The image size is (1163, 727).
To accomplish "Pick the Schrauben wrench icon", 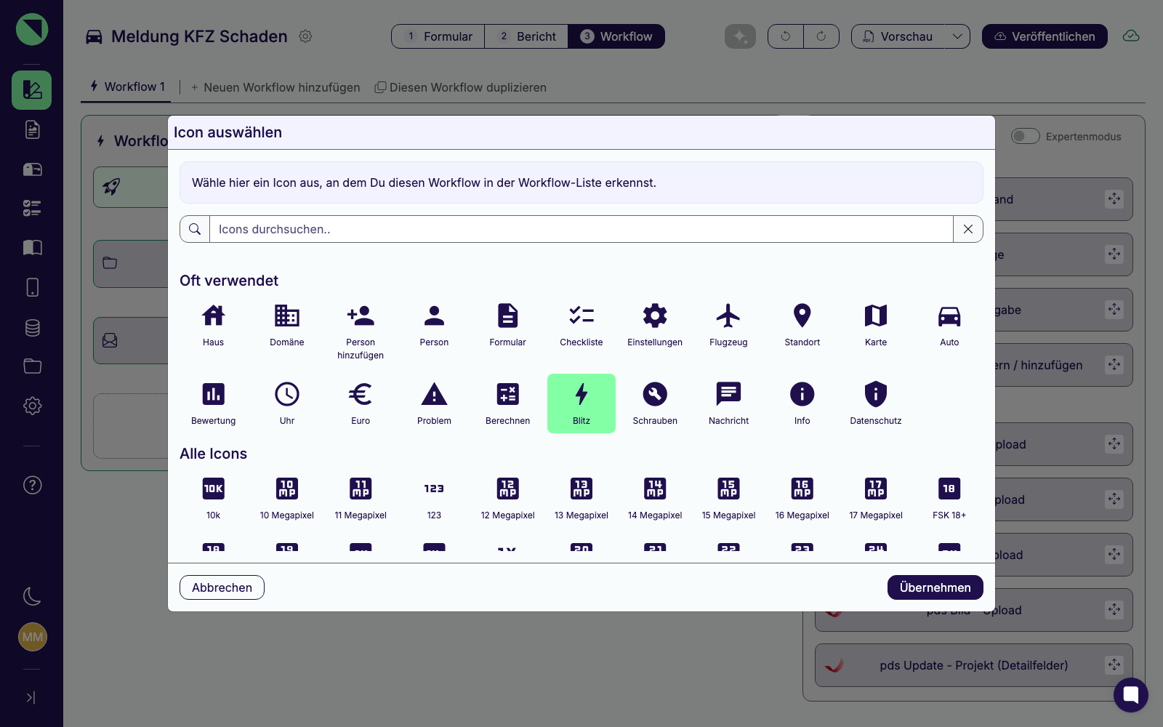I will point(655,403).
